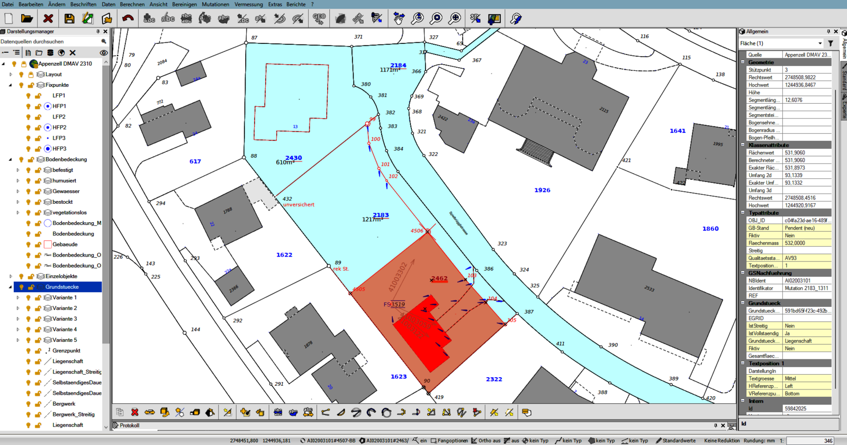Click the red undo arrow icon
The width and height of the screenshot is (847, 445).
coord(128,19)
